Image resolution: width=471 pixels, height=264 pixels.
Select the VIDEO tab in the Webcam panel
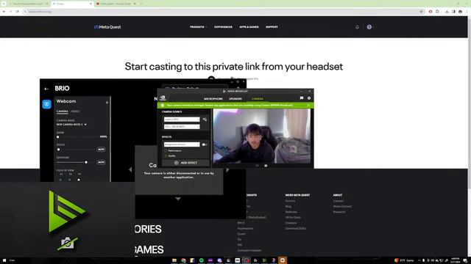click(x=75, y=111)
